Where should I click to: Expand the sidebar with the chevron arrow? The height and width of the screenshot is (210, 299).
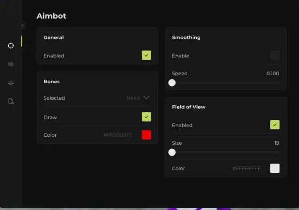point(22,25)
